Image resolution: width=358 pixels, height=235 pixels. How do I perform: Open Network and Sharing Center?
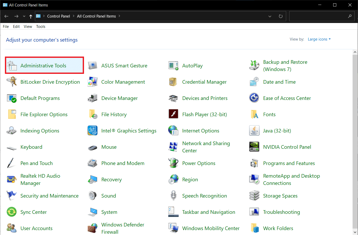click(x=206, y=147)
